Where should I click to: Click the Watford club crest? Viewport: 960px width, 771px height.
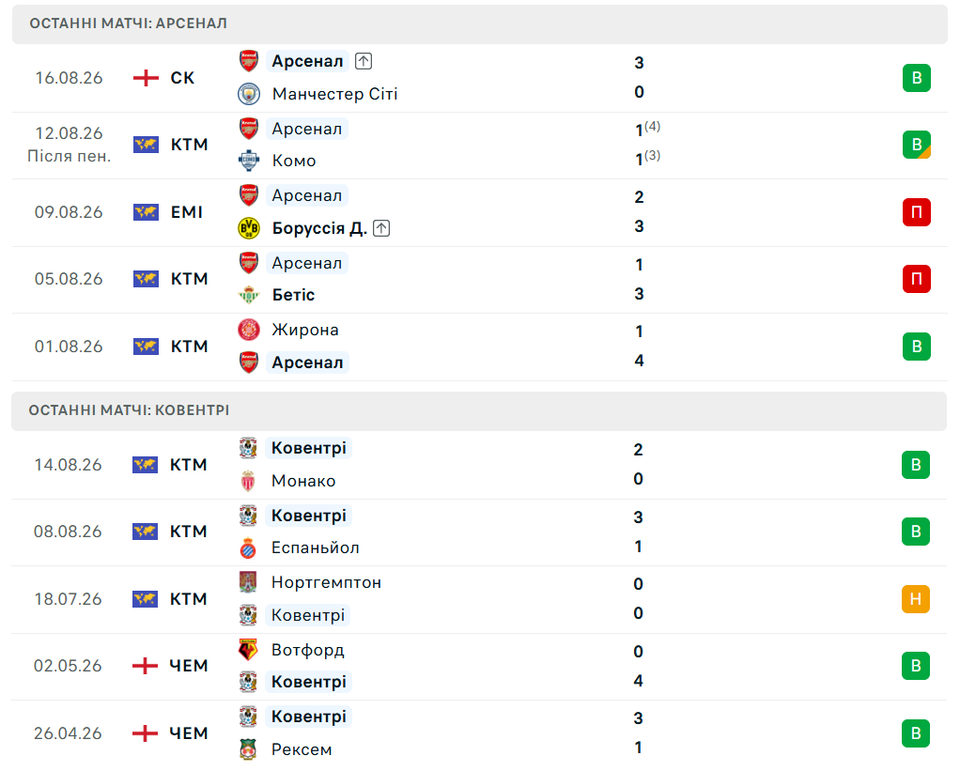(x=248, y=650)
